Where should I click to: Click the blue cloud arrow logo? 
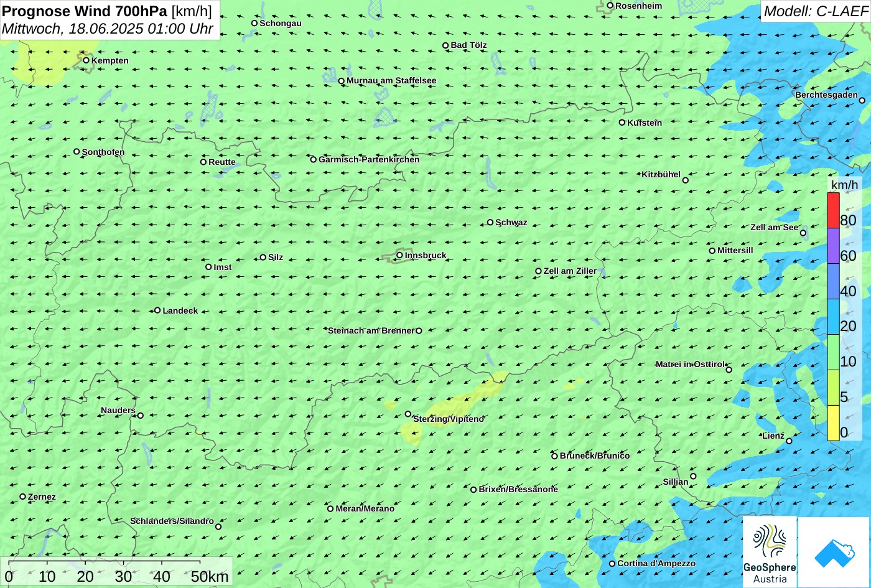(834, 551)
